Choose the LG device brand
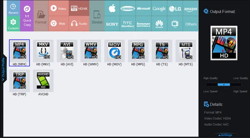 coord(175,8)
